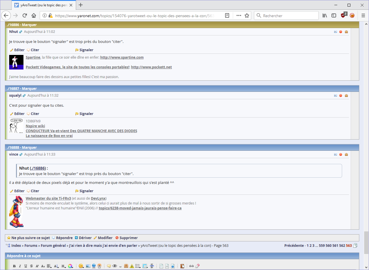This screenshot has height=270, width=369.
Task: Insert a warning triangle block
Action: [132, 266]
